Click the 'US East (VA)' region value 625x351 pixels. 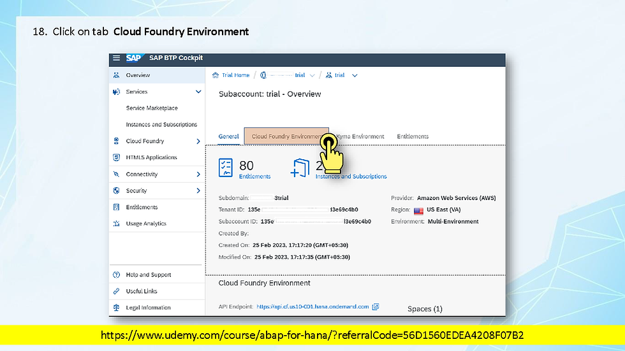(x=444, y=210)
